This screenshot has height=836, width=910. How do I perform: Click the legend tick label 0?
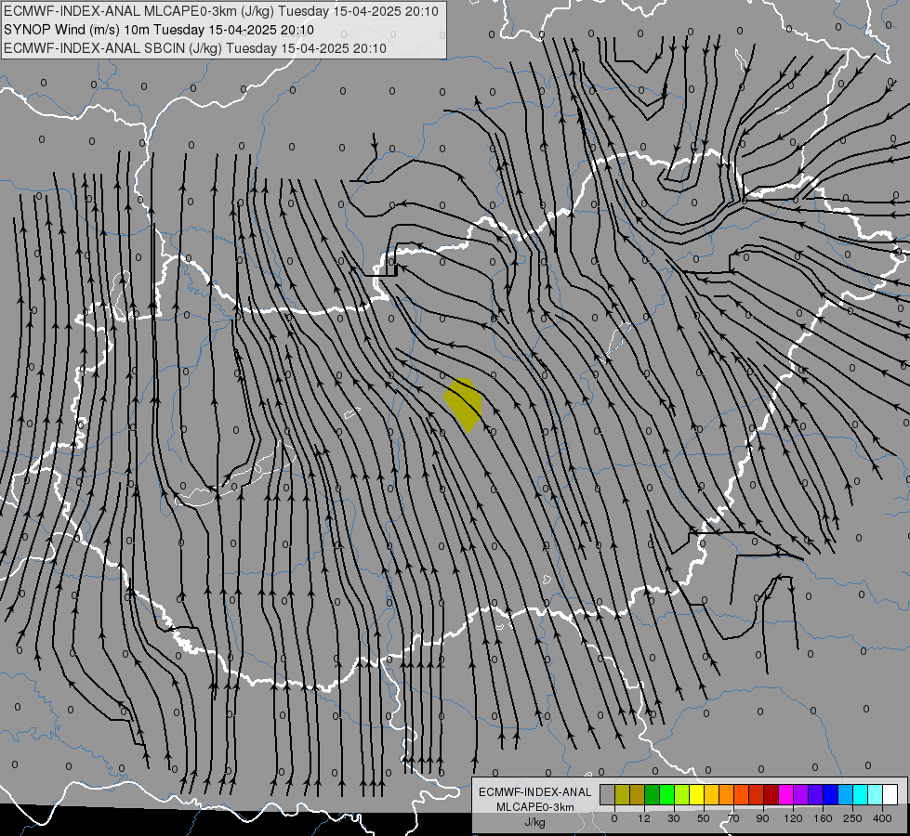pos(614,818)
